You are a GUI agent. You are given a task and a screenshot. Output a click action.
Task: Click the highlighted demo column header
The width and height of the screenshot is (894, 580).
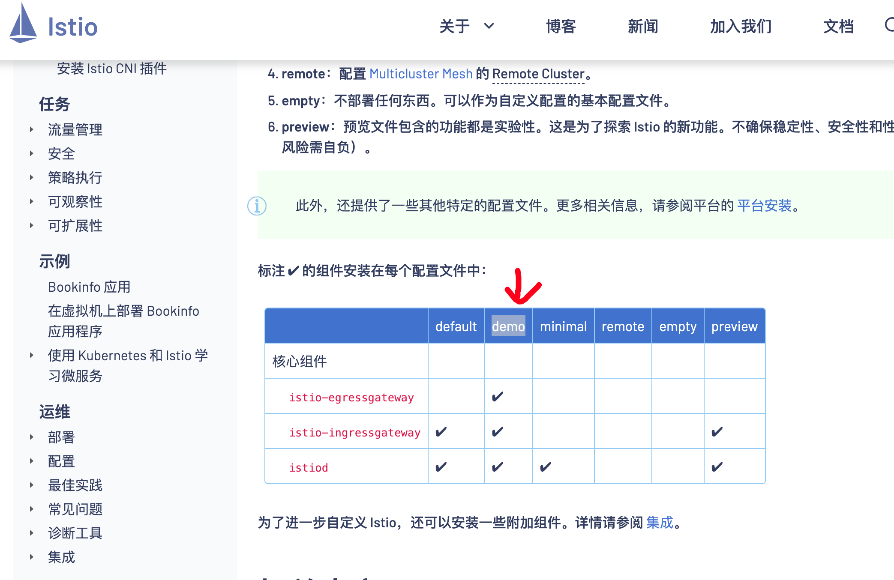tap(508, 326)
